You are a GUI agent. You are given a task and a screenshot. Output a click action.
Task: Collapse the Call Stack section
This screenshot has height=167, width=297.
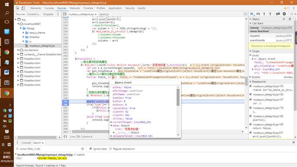(x=250, y=23)
